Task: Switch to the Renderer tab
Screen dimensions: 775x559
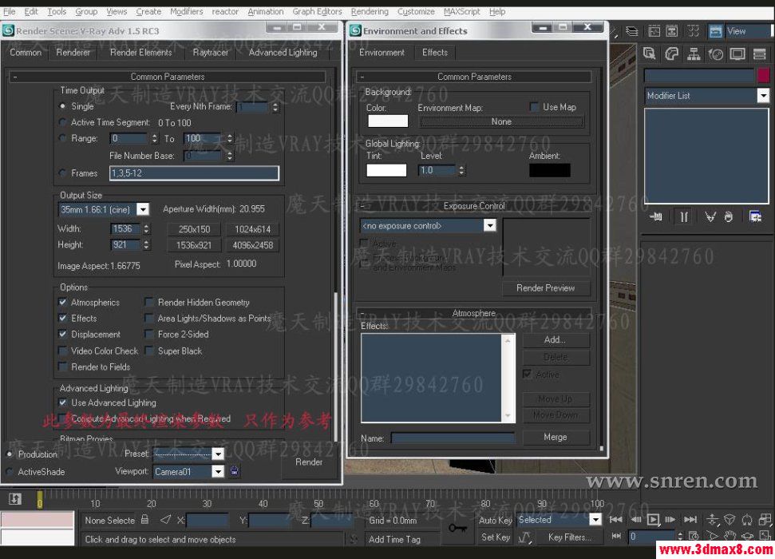Action: [x=73, y=53]
